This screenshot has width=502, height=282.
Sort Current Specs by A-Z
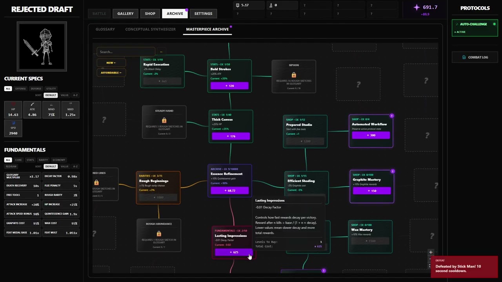75,95
